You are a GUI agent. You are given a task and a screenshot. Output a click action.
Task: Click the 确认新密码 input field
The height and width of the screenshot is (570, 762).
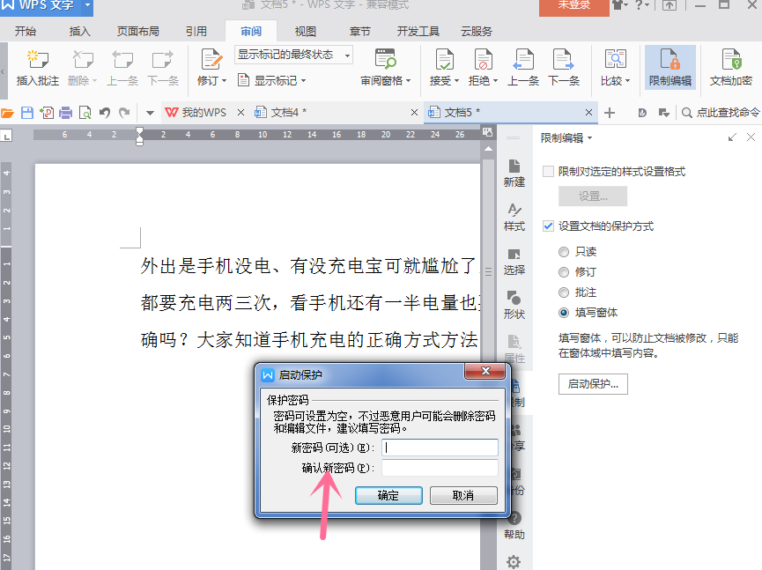440,468
